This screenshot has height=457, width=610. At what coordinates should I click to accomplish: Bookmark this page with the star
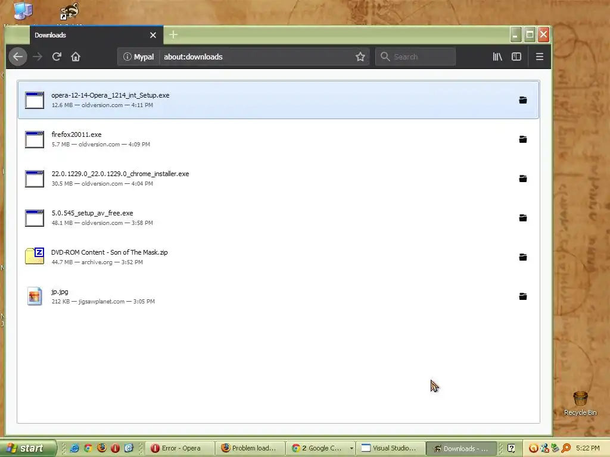click(360, 57)
